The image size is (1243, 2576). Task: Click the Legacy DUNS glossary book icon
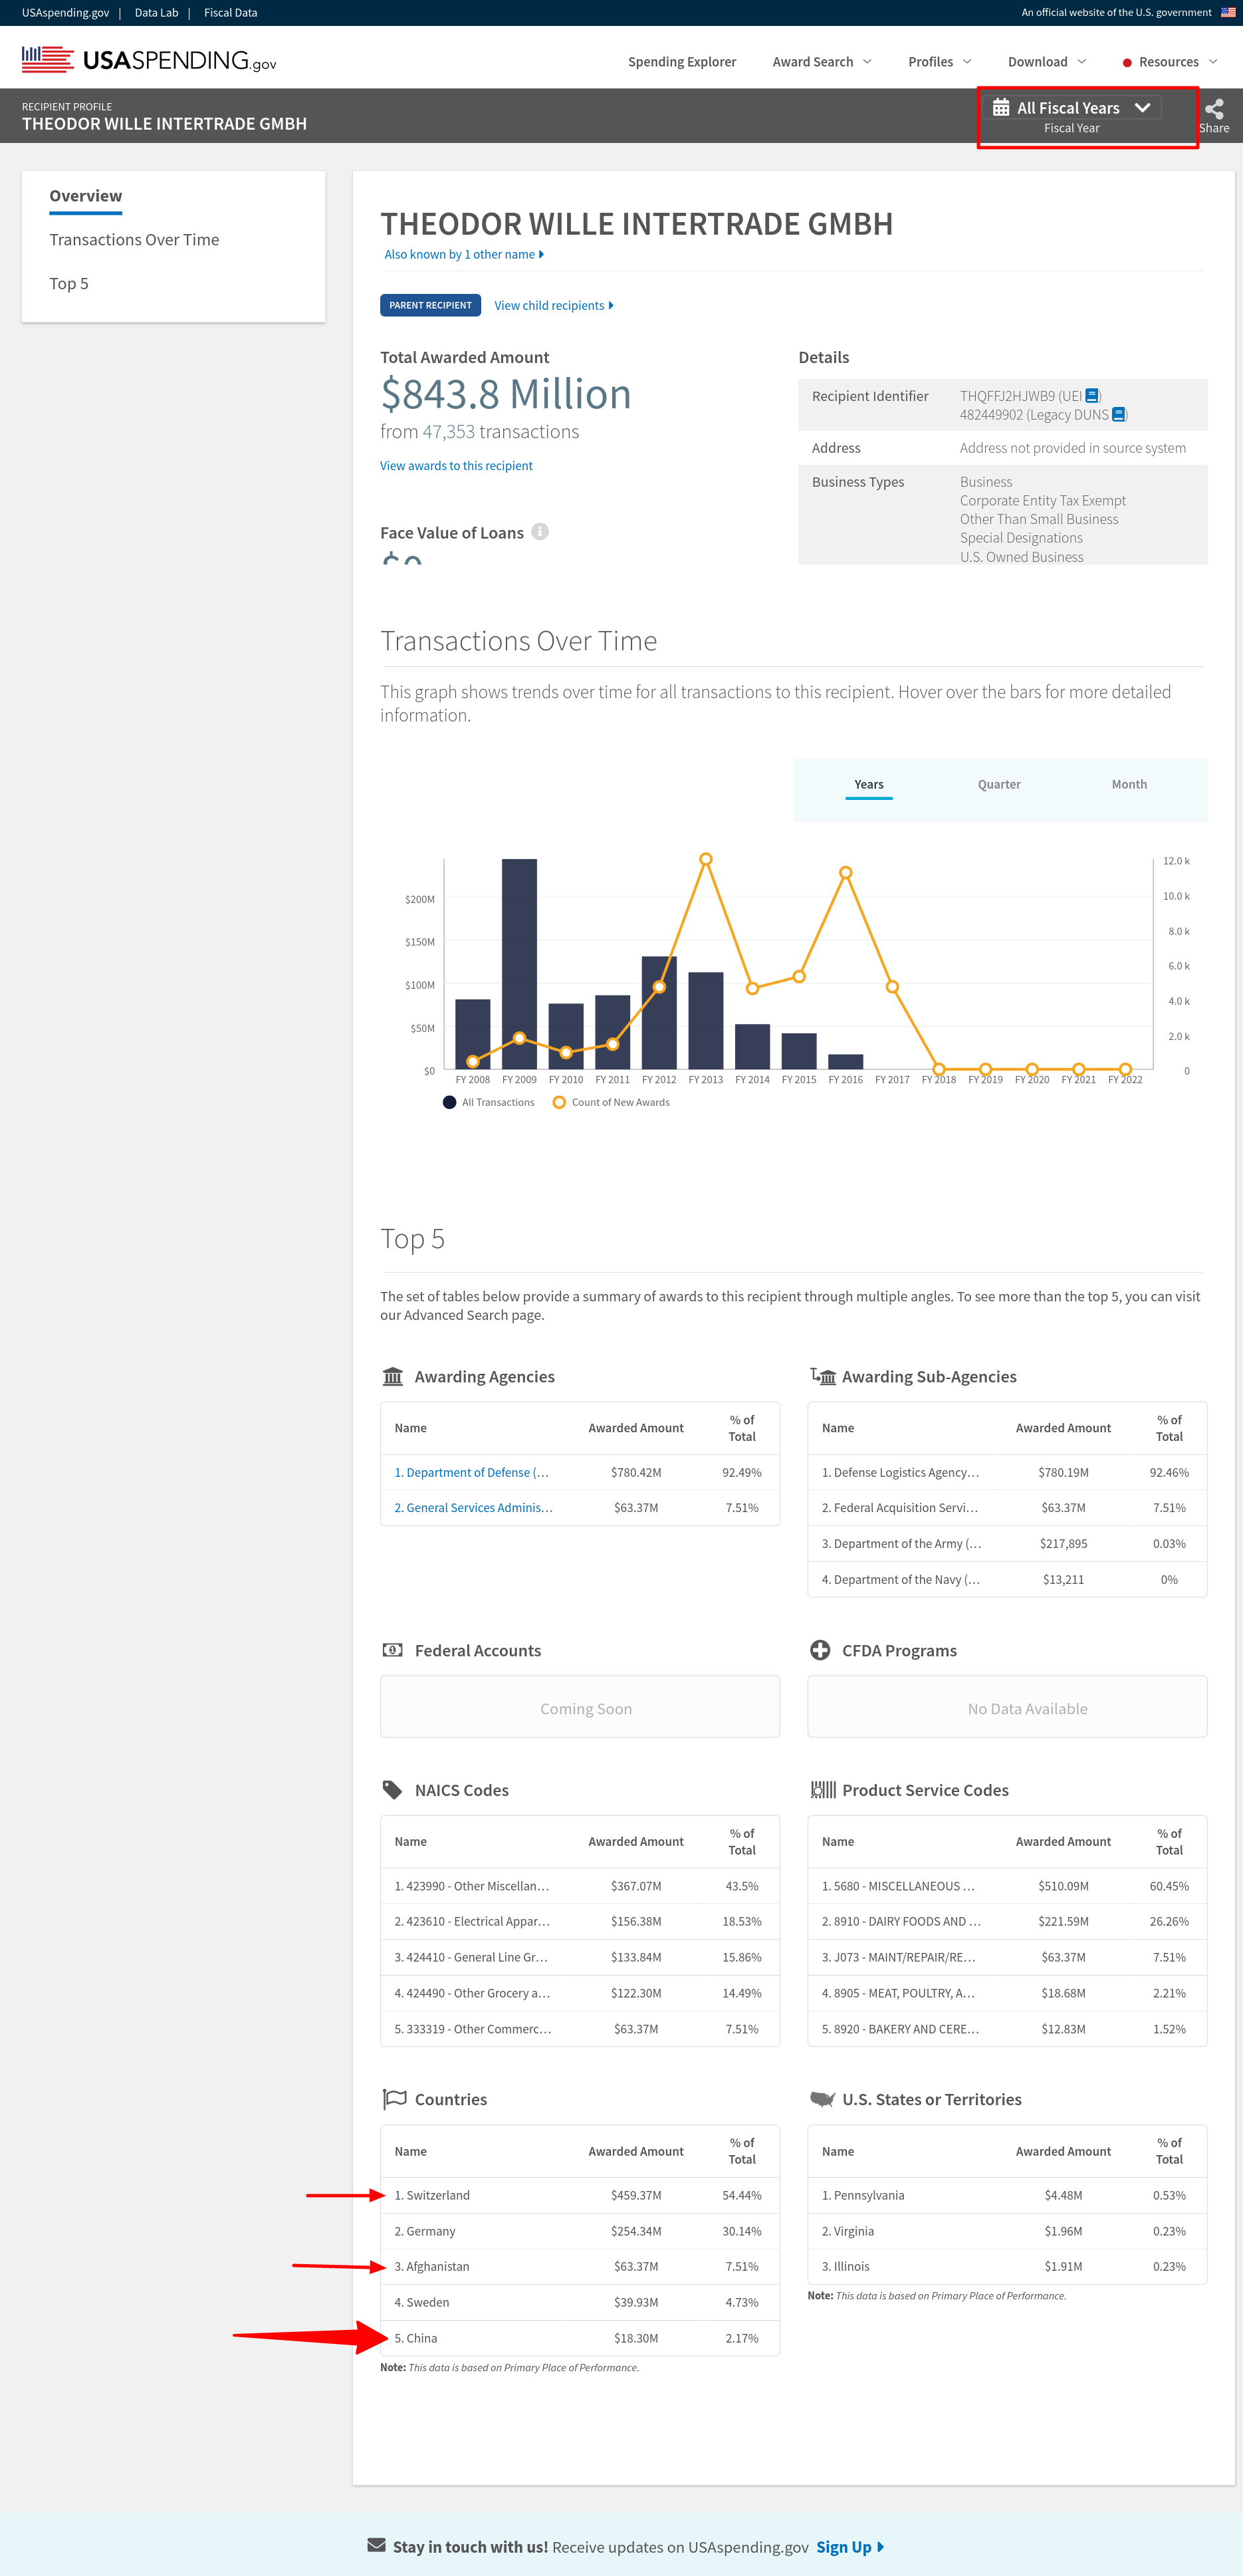(1119, 414)
